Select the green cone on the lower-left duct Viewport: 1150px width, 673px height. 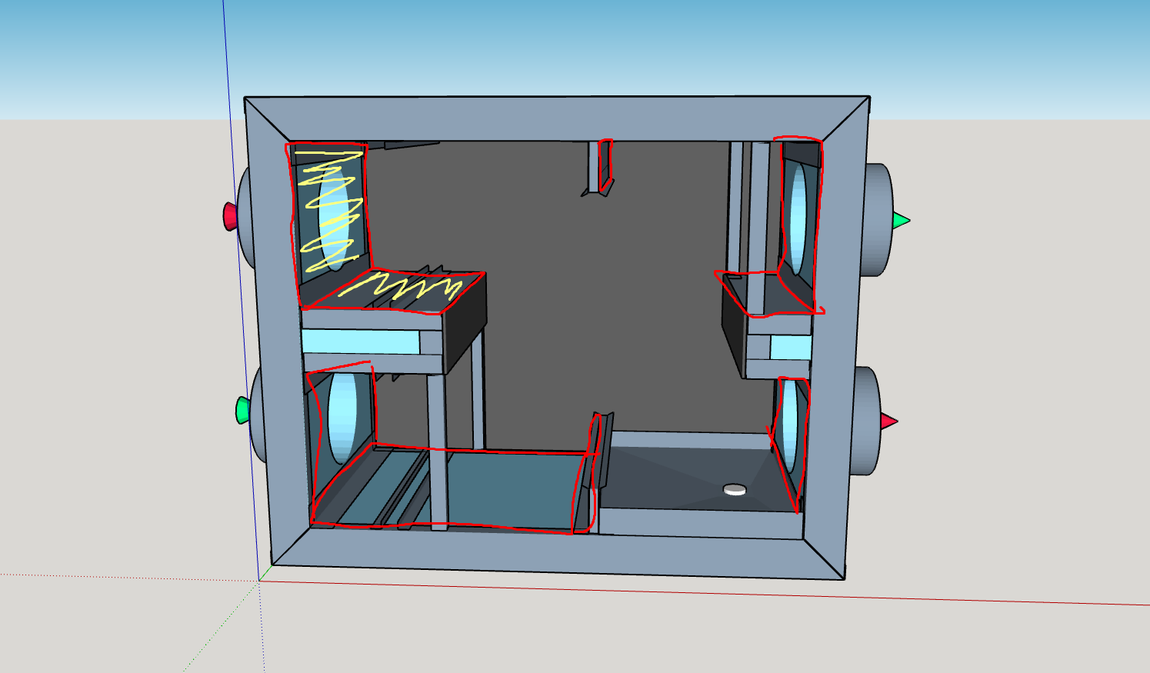click(243, 410)
